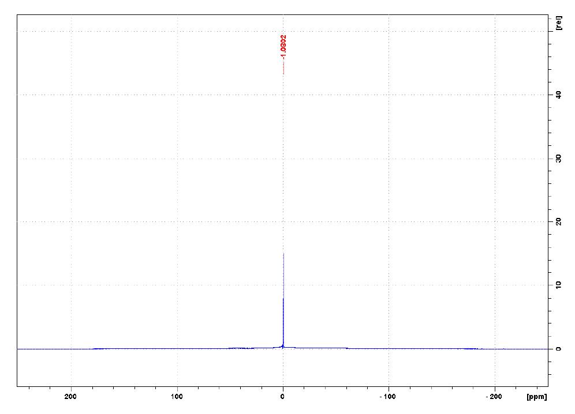This screenshot has width=575, height=414.
Task: Click the 10 intensity tick label
Action: click(x=558, y=284)
